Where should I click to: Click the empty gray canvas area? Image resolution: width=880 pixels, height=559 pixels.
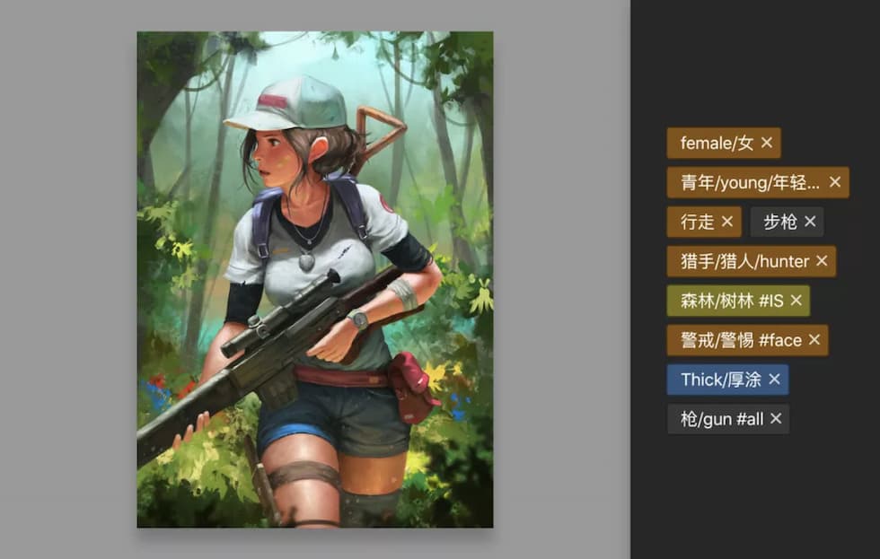coord(561,280)
